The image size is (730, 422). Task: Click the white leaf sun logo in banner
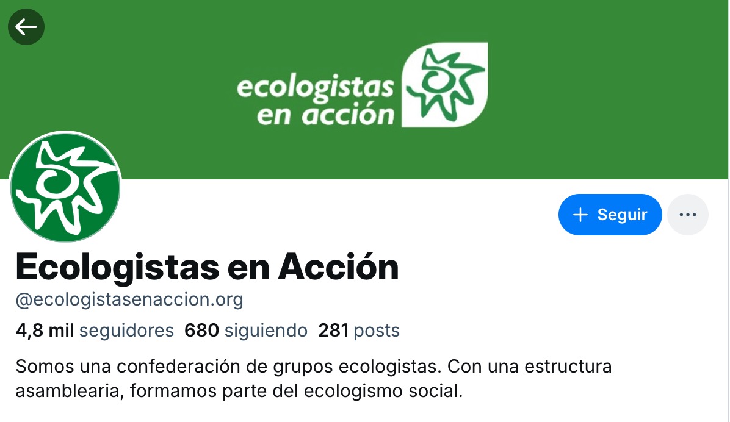click(x=444, y=85)
